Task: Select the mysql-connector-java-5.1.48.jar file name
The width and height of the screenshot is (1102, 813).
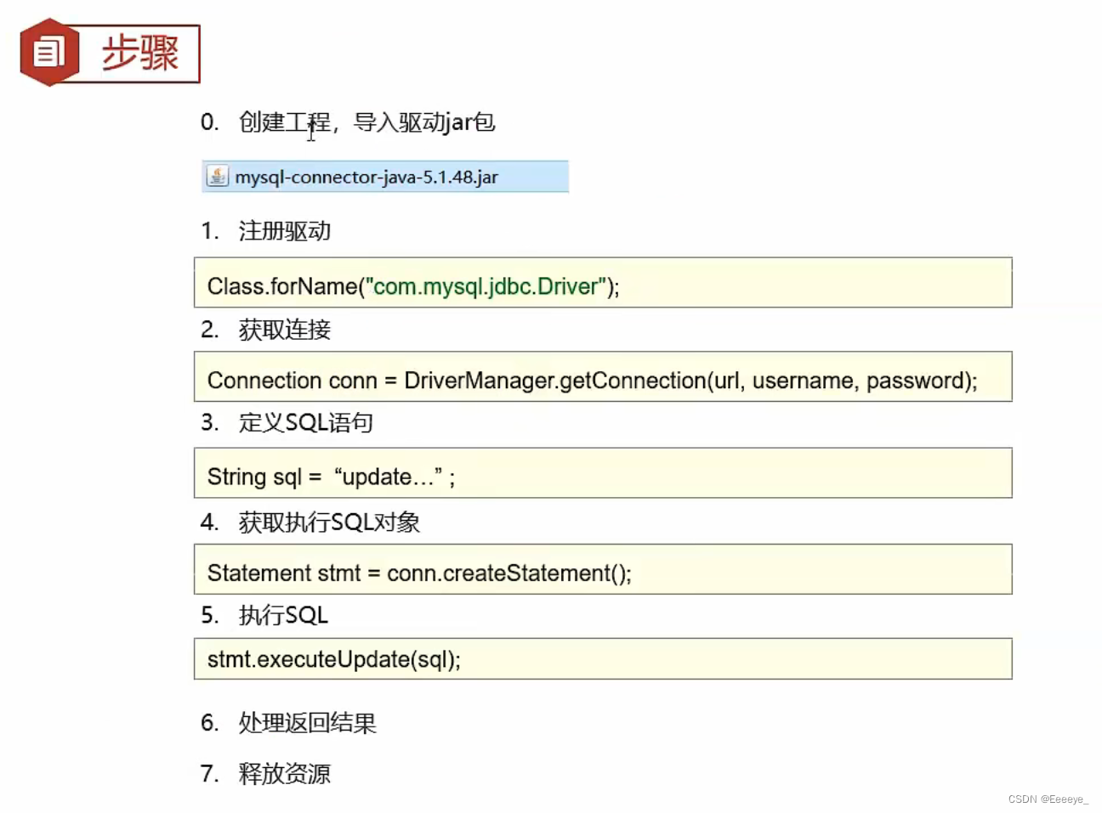Action: 366,177
